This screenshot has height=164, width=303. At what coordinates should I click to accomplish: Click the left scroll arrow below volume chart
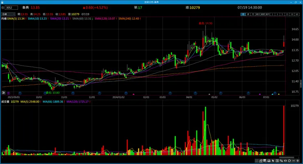pos(2,157)
